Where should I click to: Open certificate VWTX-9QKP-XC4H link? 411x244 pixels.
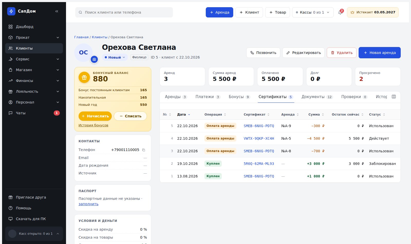[x=259, y=138]
